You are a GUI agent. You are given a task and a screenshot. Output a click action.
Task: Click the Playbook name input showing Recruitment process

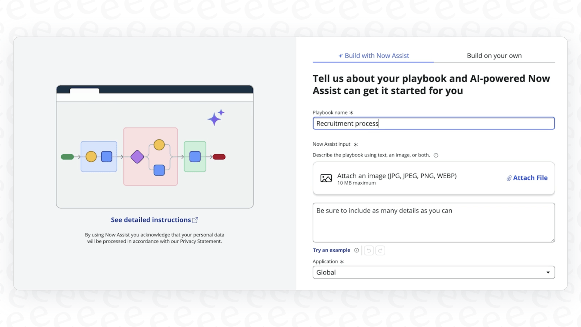click(433, 123)
